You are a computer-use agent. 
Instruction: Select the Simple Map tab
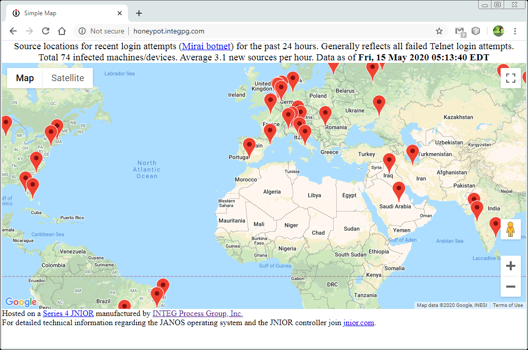point(66,13)
